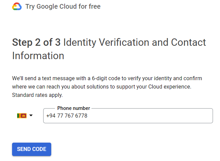Click the 'Identity Verification and Contact' heading text
Screen dimensions: 220x161
[135, 42]
